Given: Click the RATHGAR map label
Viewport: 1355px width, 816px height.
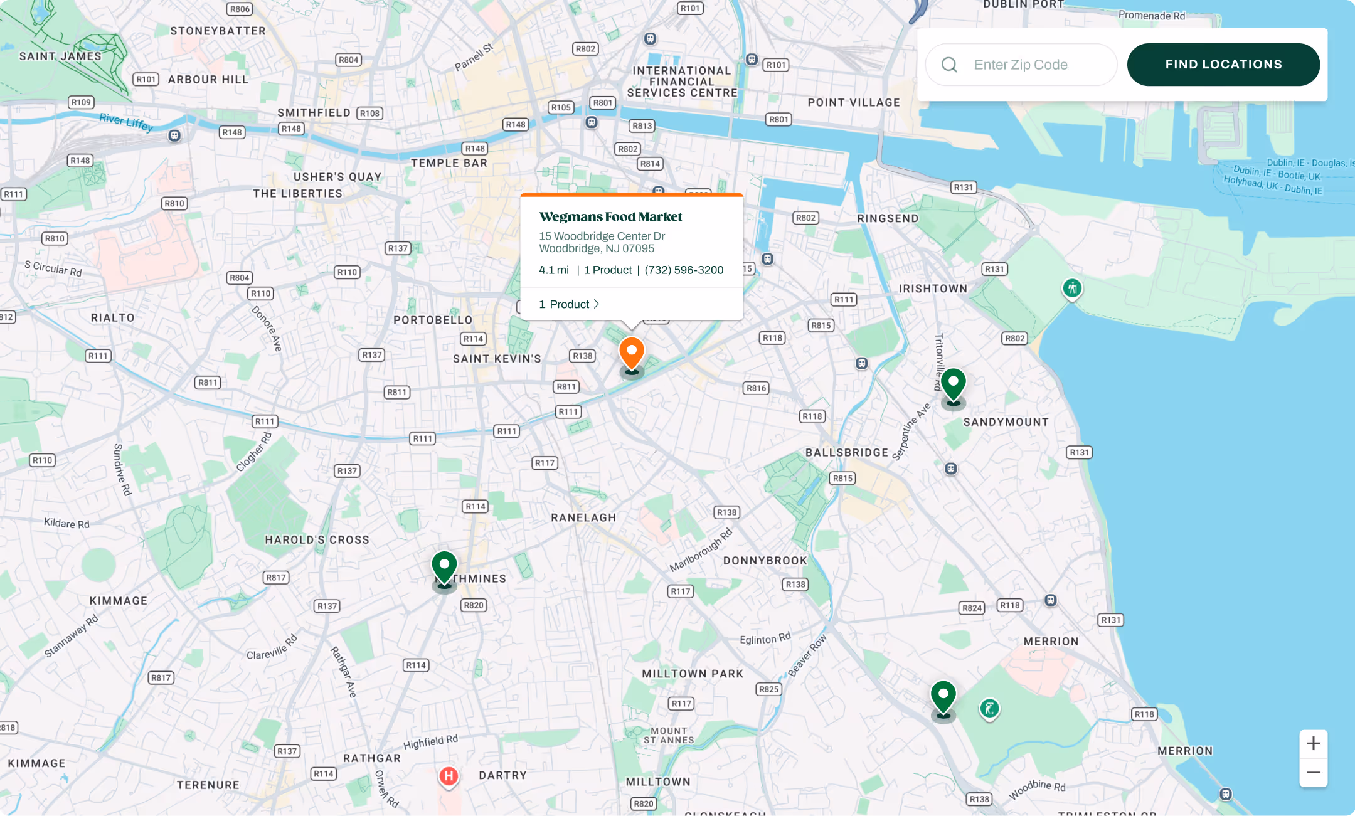Looking at the screenshot, I should (x=372, y=758).
